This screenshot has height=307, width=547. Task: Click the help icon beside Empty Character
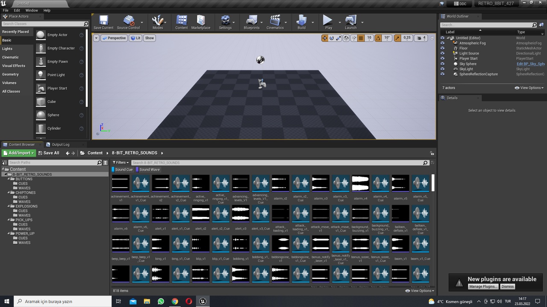81,49
